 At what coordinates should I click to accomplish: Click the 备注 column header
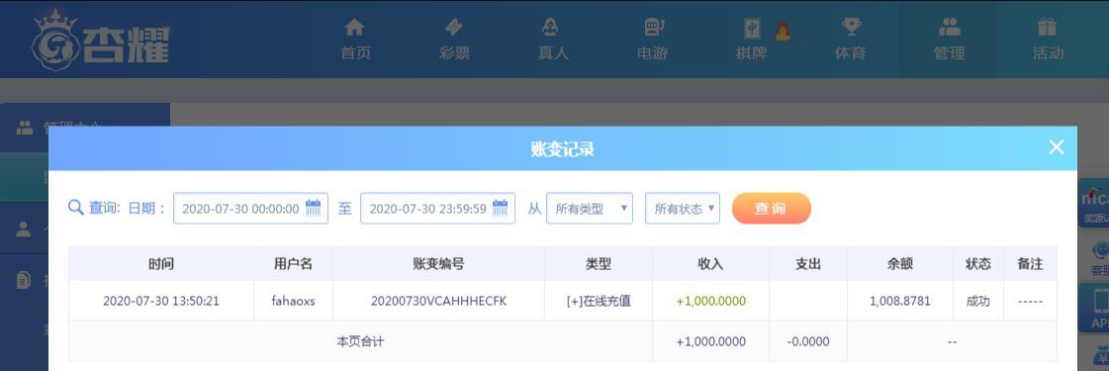[x=1030, y=263]
